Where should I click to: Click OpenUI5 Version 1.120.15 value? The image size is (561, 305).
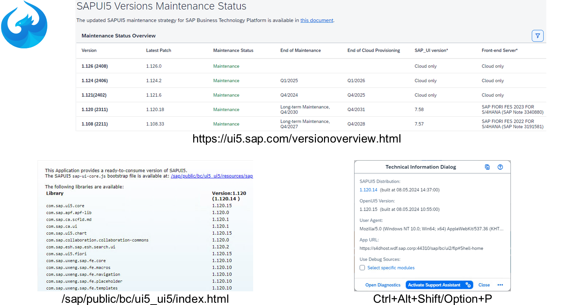(x=368, y=209)
